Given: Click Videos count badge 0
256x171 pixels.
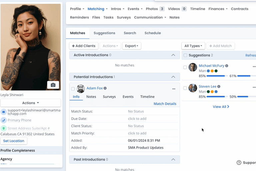Looking at the screenshot, I should 184,9.
